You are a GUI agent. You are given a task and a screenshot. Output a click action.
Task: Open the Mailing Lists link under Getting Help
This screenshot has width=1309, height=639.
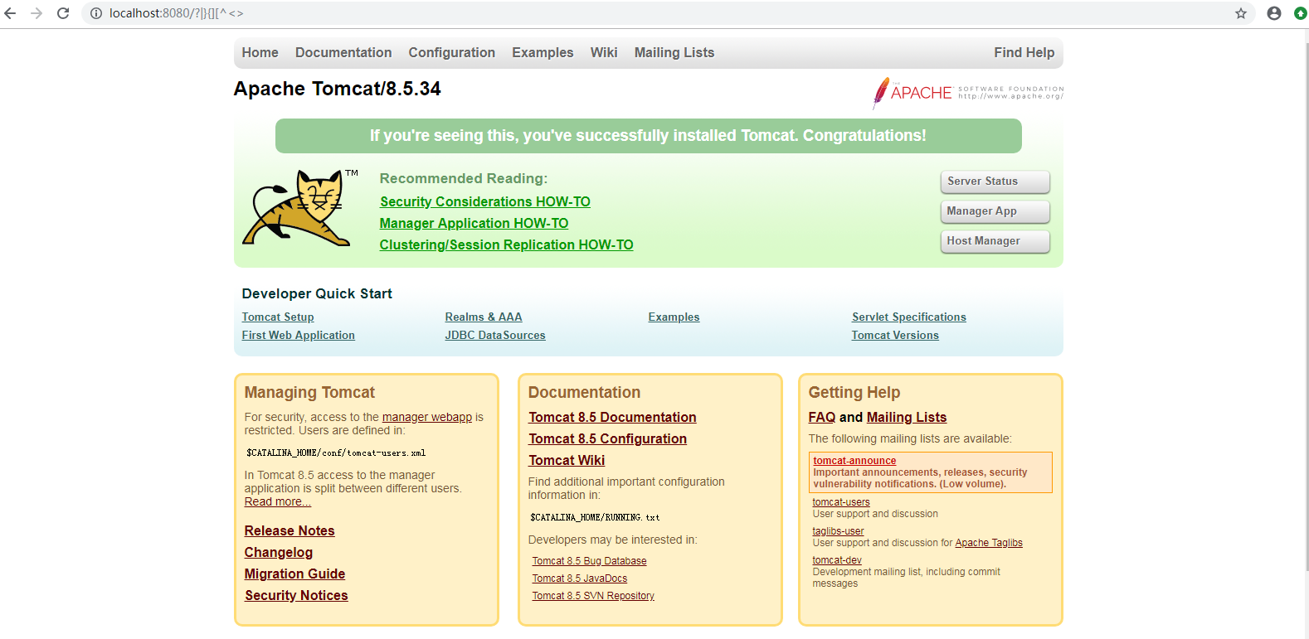point(907,417)
